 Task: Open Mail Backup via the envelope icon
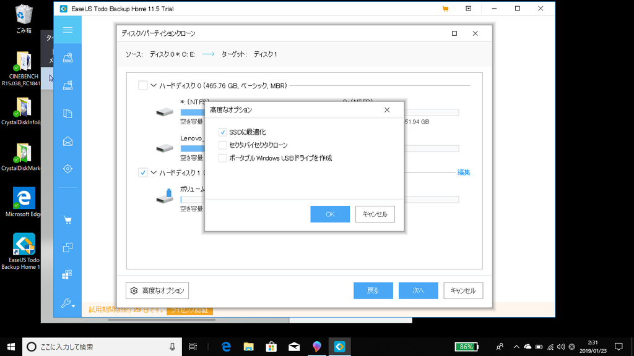67,141
